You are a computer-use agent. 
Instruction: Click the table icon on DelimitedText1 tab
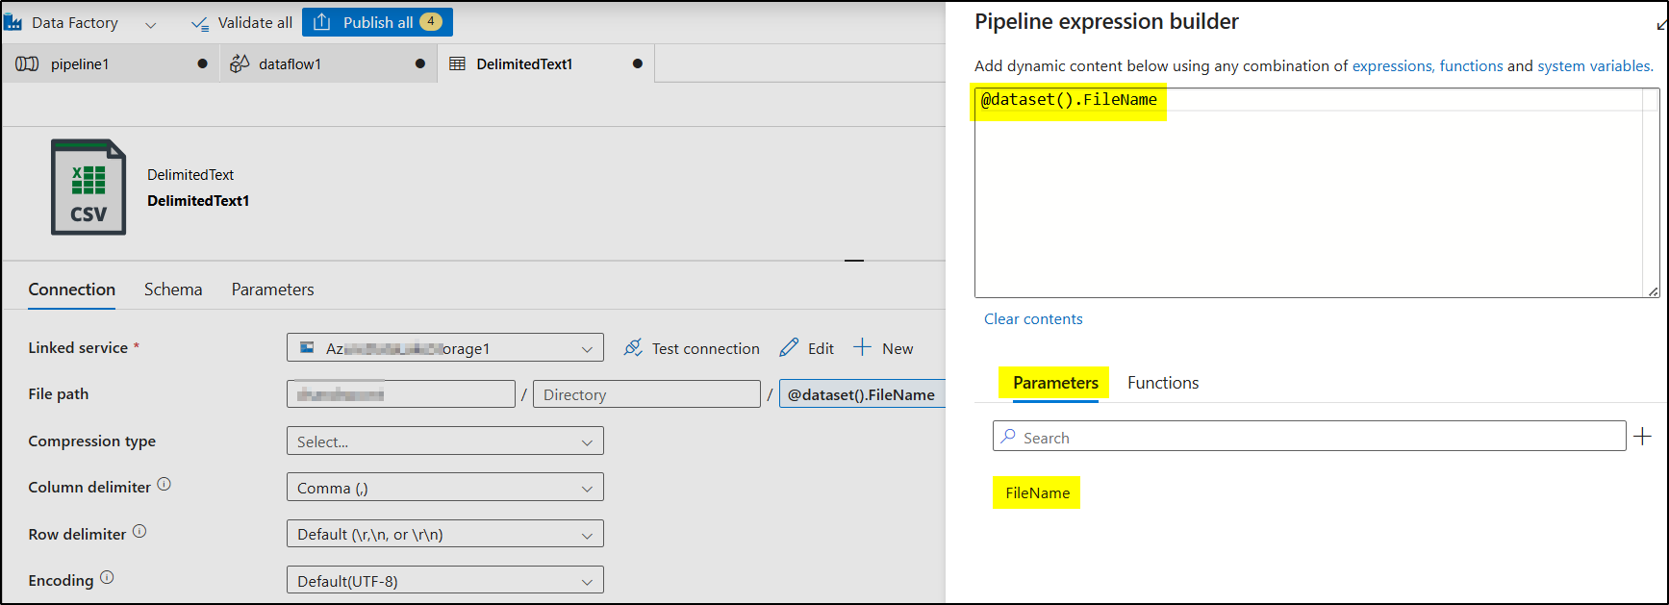(x=457, y=63)
